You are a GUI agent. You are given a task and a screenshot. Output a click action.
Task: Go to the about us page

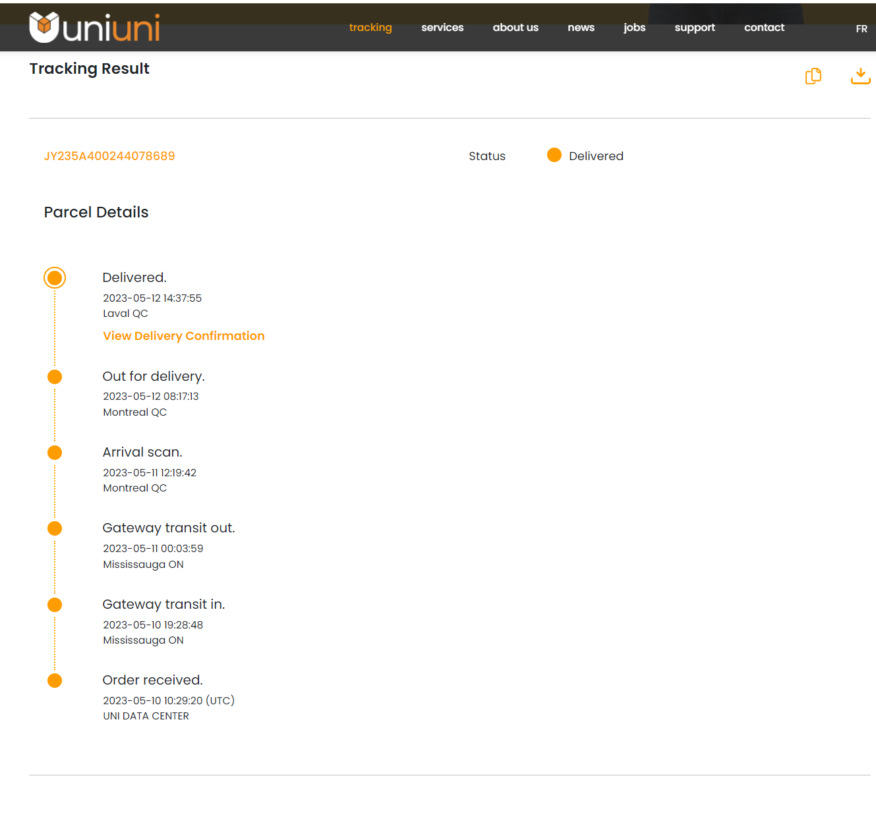coord(515,28)
